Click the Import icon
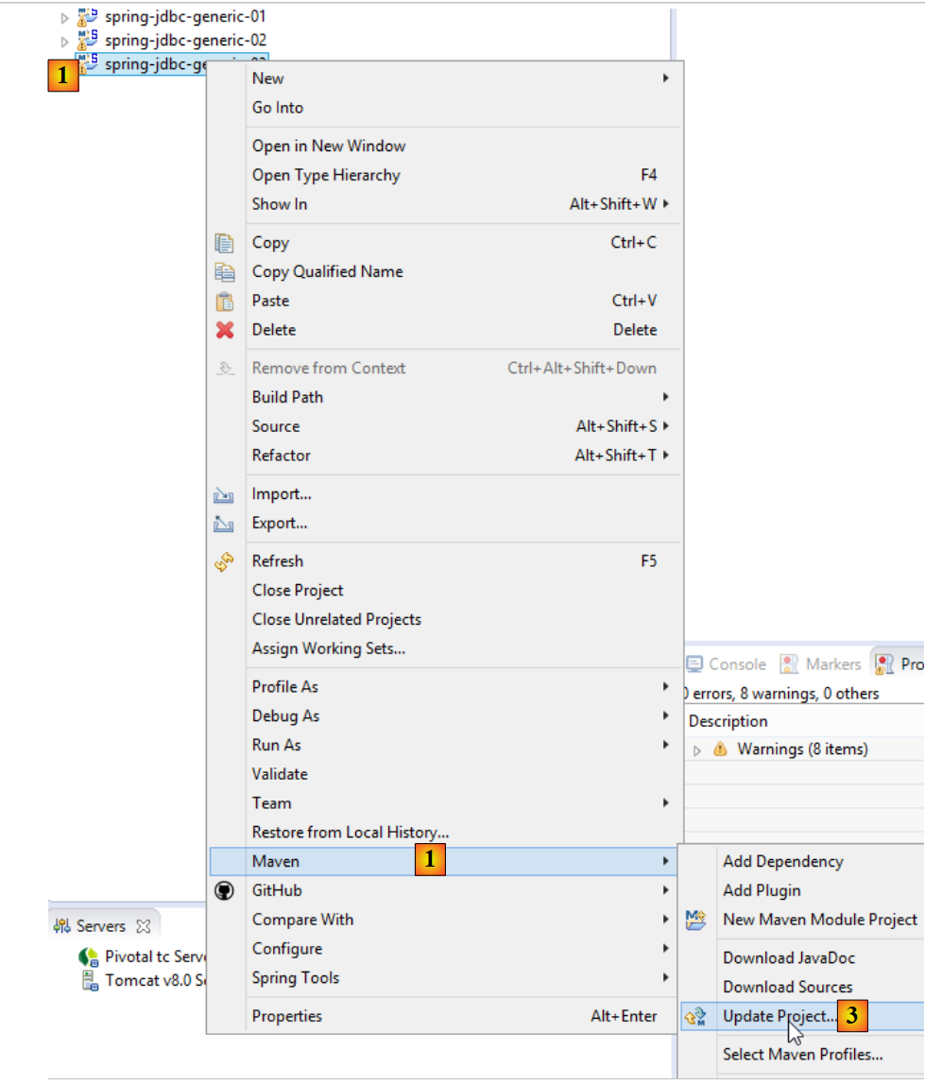925x1085 pixels. pos(224,494)
